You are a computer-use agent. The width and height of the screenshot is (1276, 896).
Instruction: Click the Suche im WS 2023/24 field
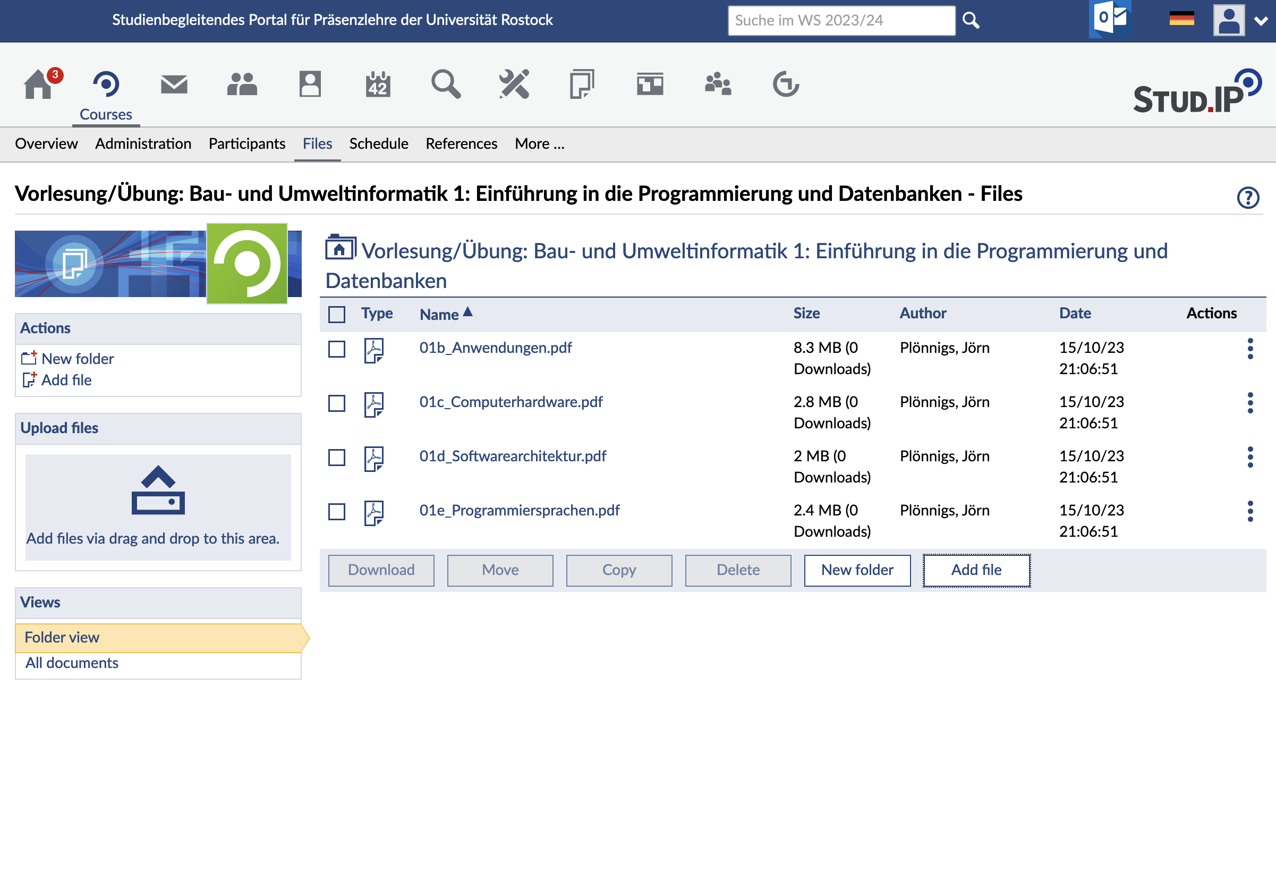click(841, 21)
